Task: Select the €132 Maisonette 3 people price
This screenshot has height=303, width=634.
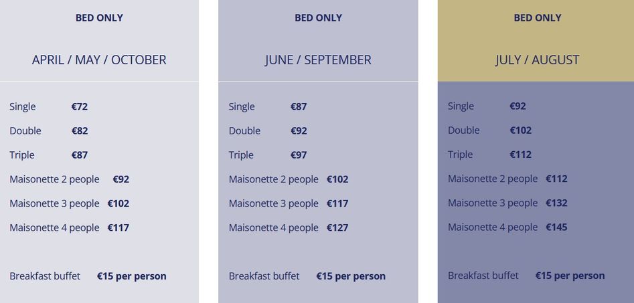Action: [x=556, y=203]
